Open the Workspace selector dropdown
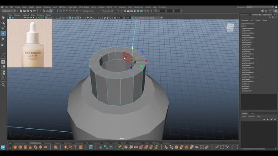 (260, 7)
